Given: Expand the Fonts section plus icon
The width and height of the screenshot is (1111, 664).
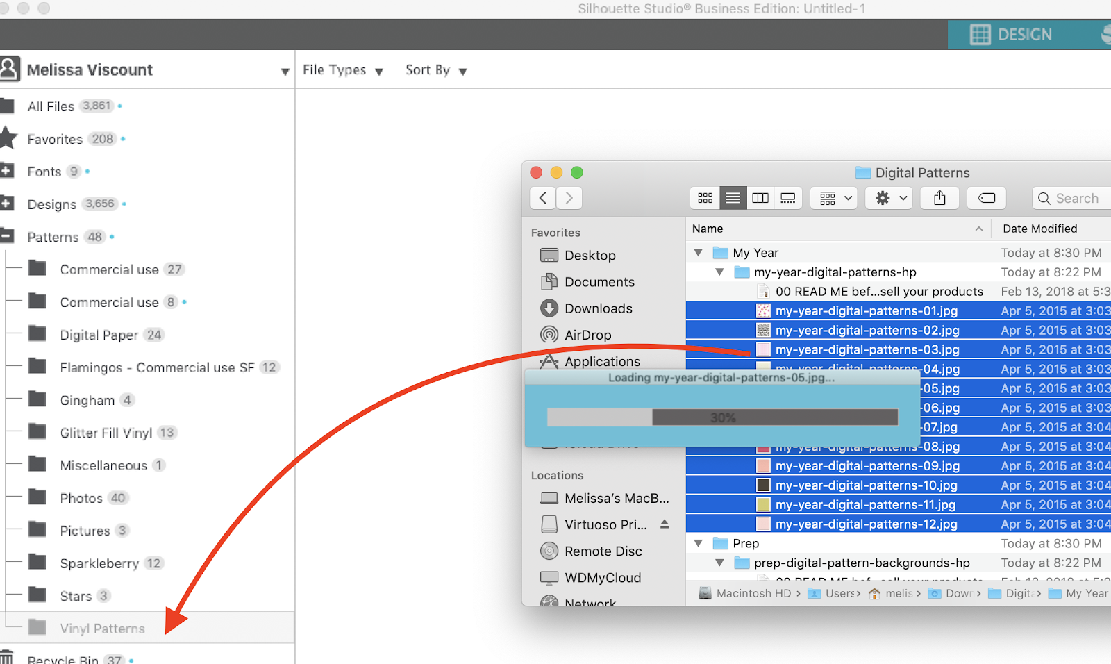Looking at the screenshot, I should point(6,171).
